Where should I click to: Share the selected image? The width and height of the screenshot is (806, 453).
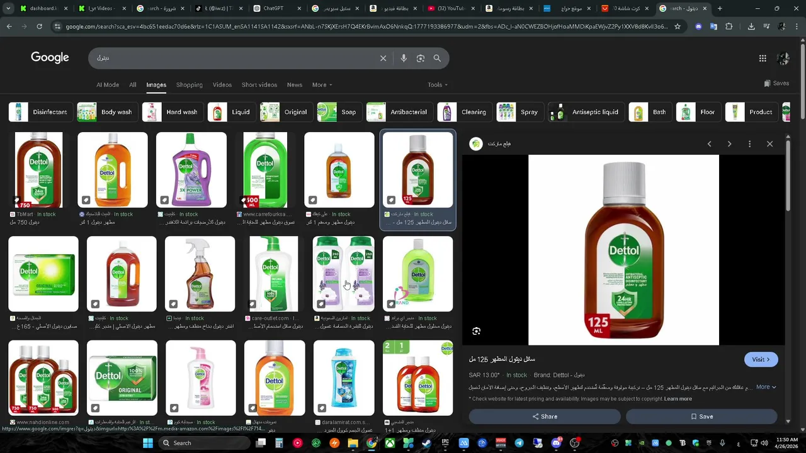click(545, 417)
